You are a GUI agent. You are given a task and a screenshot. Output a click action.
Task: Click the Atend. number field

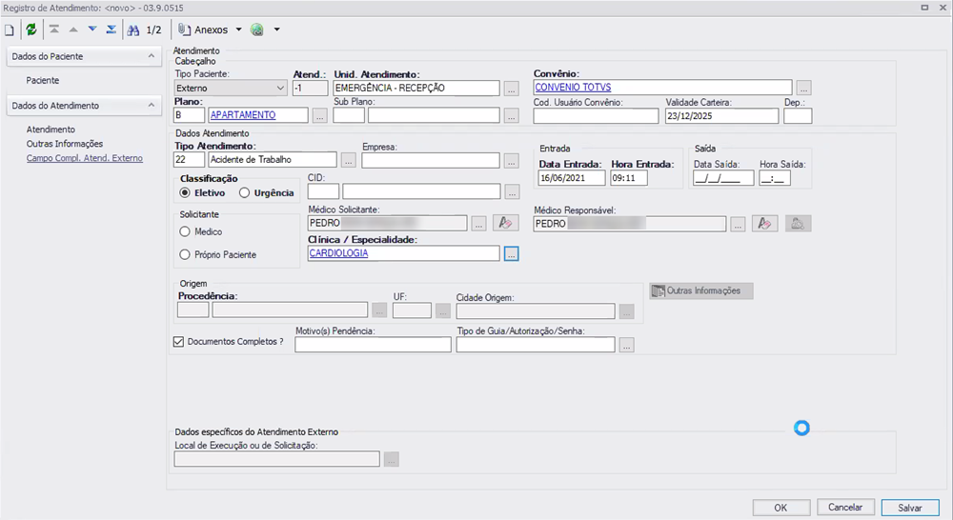pyautogui.click(x=310, y=88)
